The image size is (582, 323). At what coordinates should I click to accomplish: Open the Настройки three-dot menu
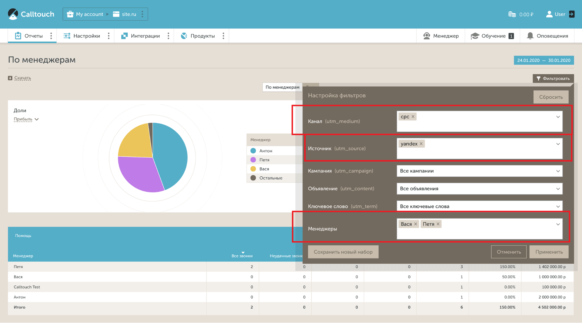109,36
